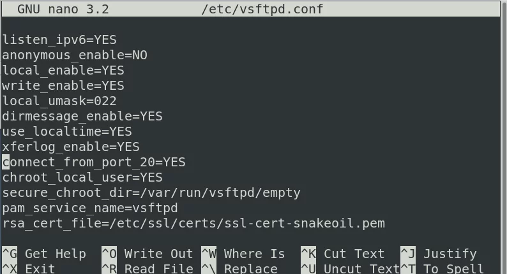The width and height of the screenshot is (507, 274).
Task: Click the anonymous_enable=NO line
Action: pyautogui.click(x=75, y=55)
